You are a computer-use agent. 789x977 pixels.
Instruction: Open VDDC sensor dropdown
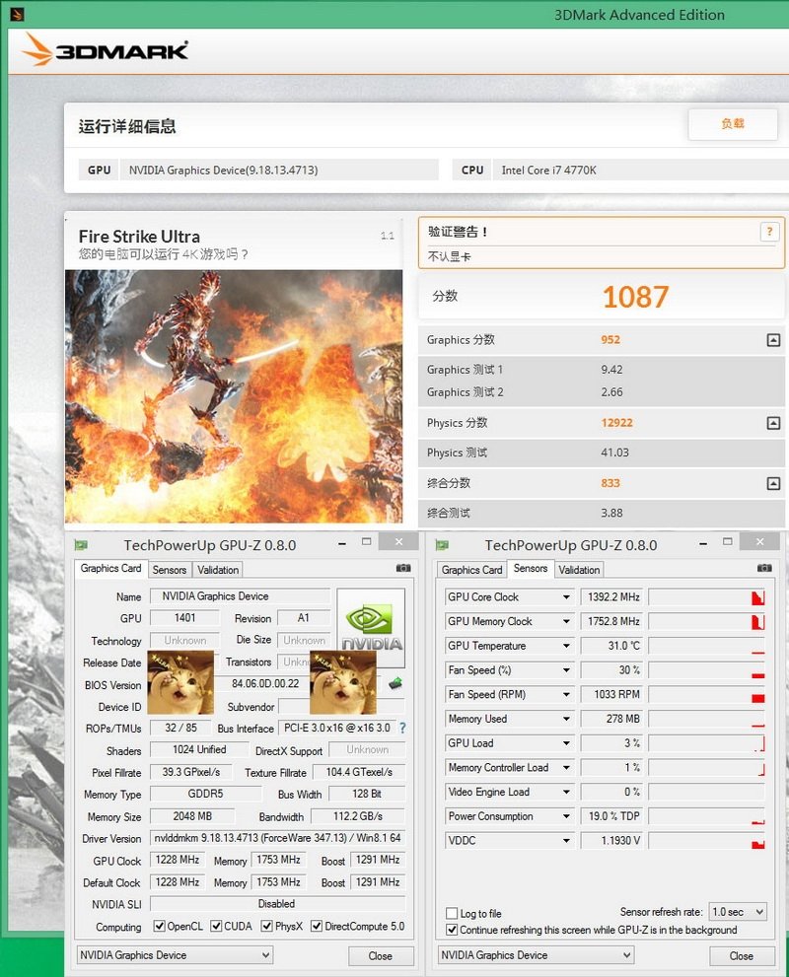tap(566, 841)
